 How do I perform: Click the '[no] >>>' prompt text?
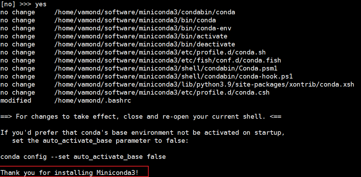coord(16,4)
